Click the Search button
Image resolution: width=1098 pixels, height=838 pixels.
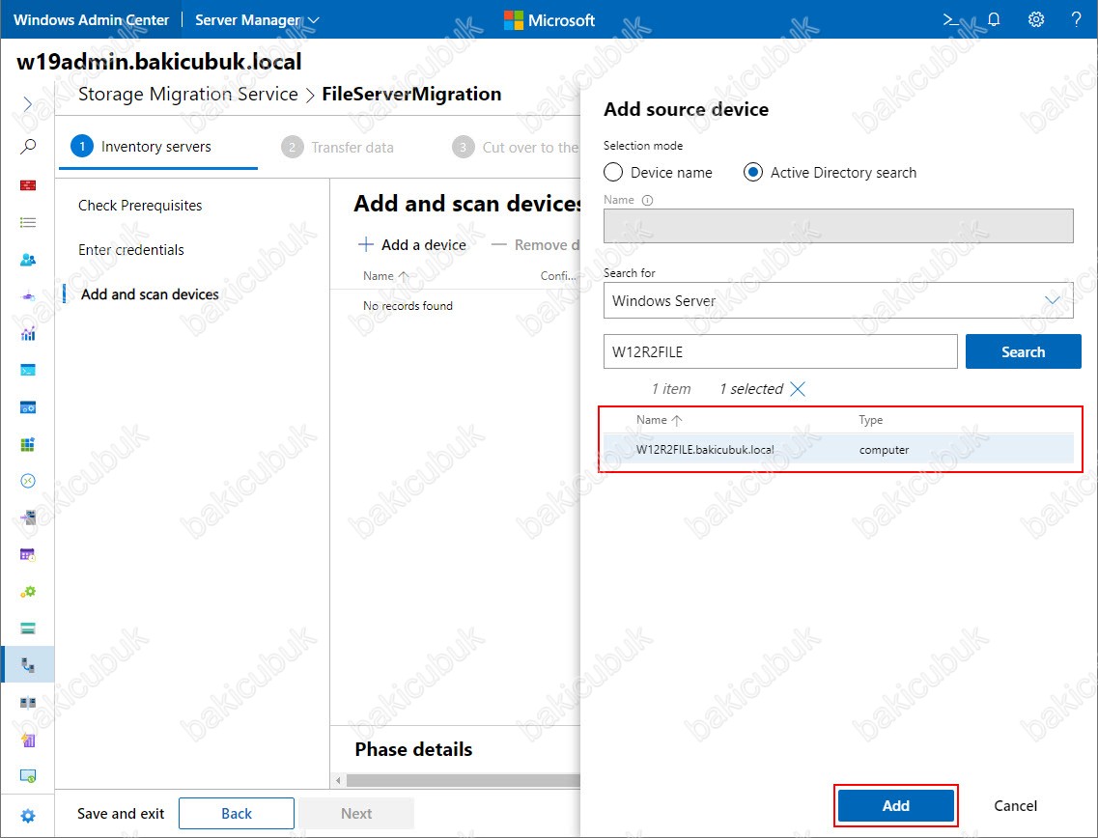coord(1023,351)
